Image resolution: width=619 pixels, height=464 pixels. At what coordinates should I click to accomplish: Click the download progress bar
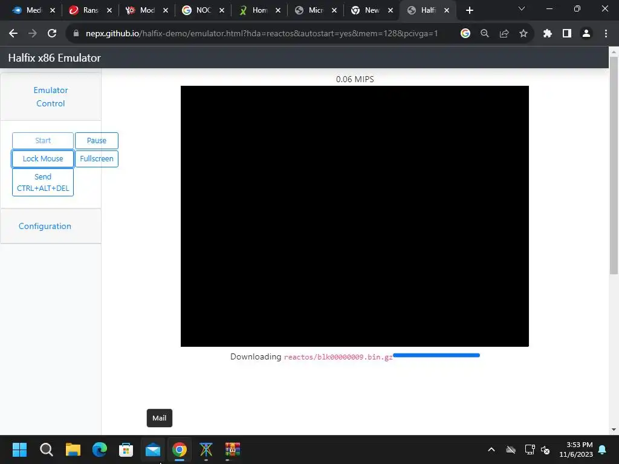point(436,355)
